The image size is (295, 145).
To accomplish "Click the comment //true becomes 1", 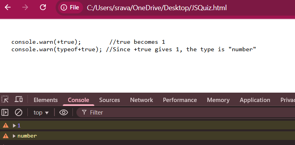I will (137, 42).
